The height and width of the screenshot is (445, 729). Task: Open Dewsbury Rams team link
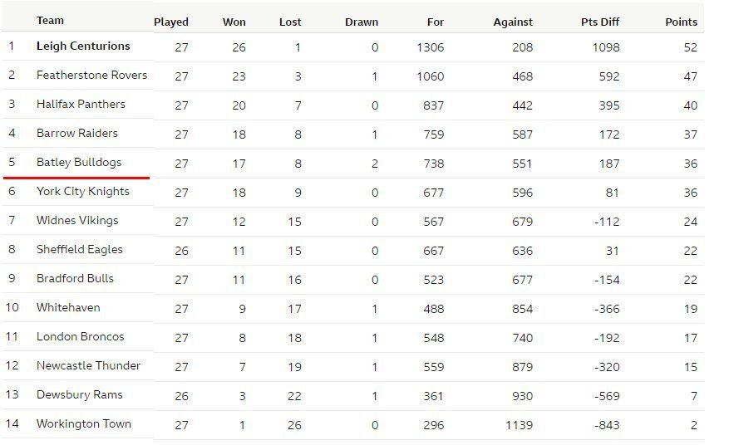click(x=80, y=394)
